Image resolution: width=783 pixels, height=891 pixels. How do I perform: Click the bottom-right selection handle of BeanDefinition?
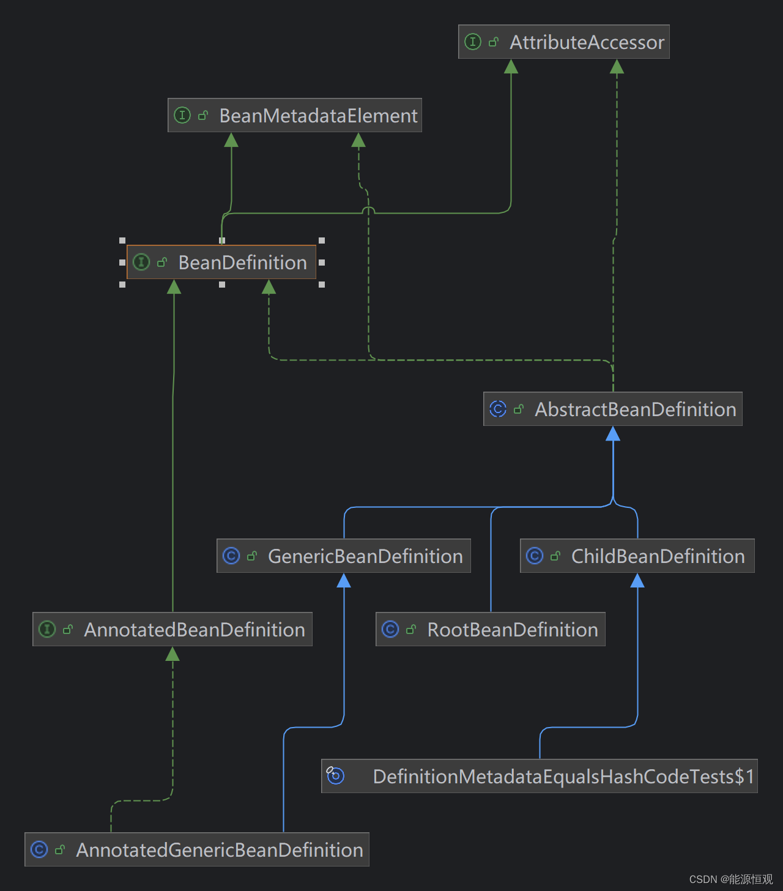(x=322, y=285)
